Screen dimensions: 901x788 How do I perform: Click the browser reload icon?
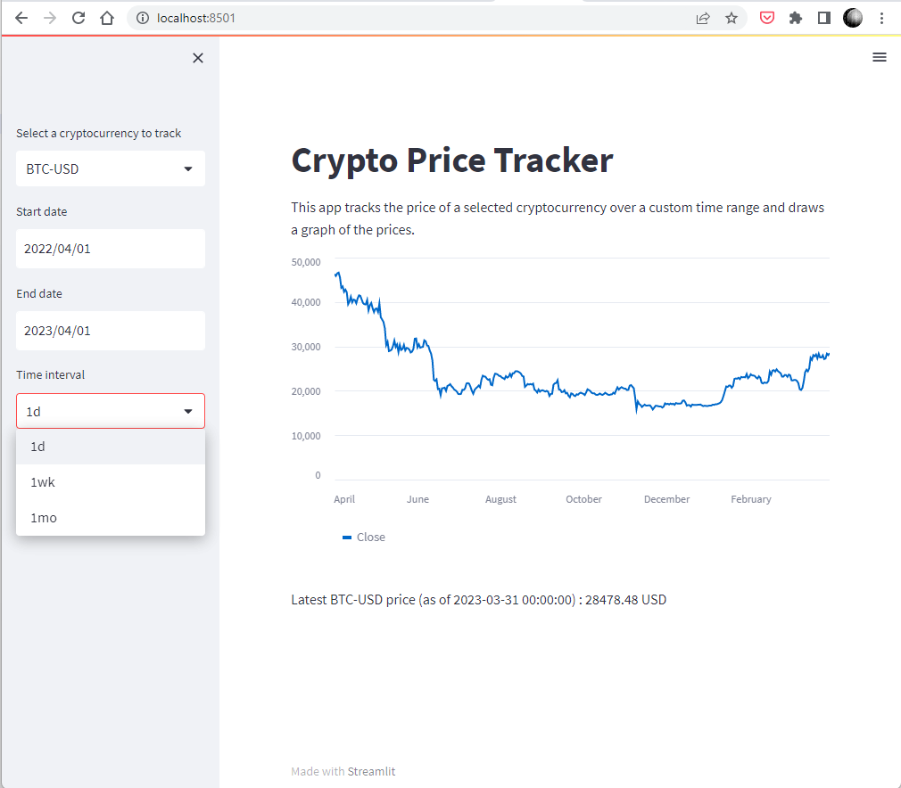pyautogui.click(x=79, y=18)
